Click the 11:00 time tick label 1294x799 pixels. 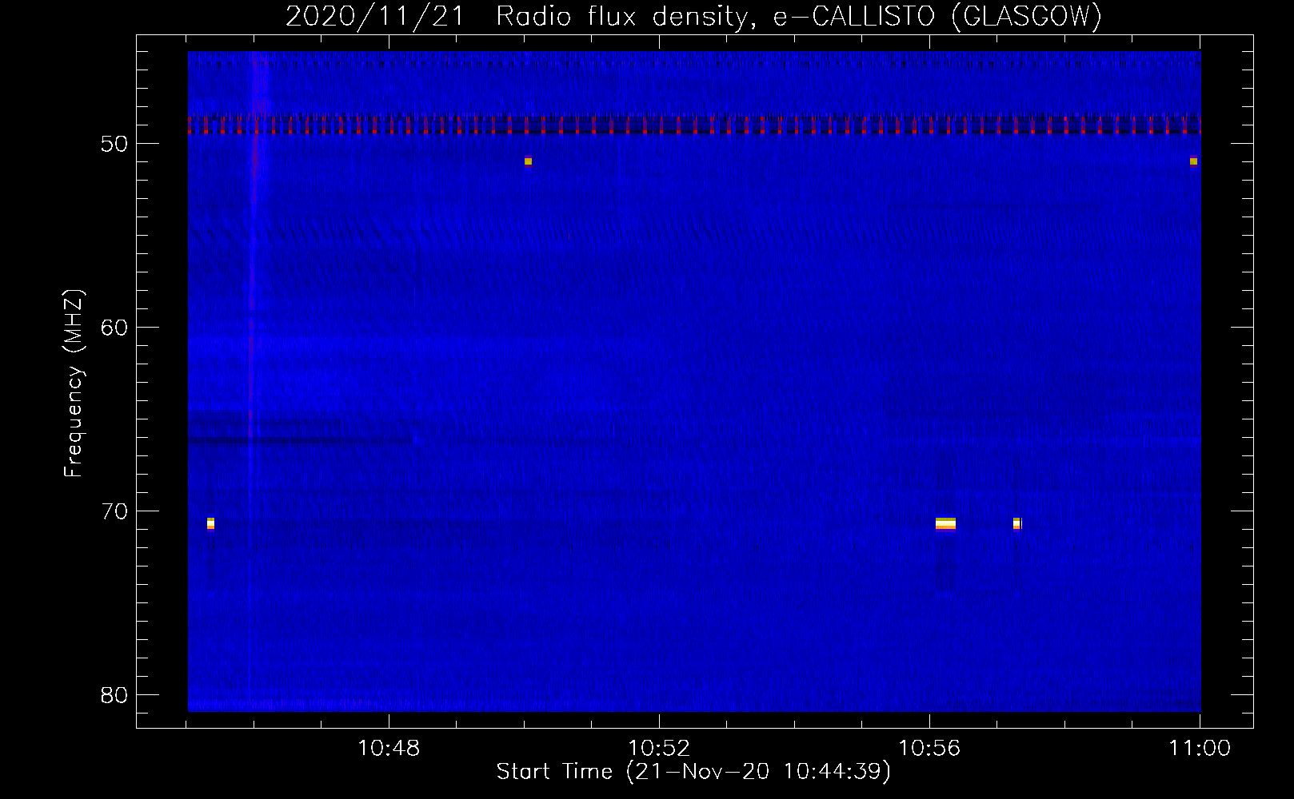point(1200,748)
